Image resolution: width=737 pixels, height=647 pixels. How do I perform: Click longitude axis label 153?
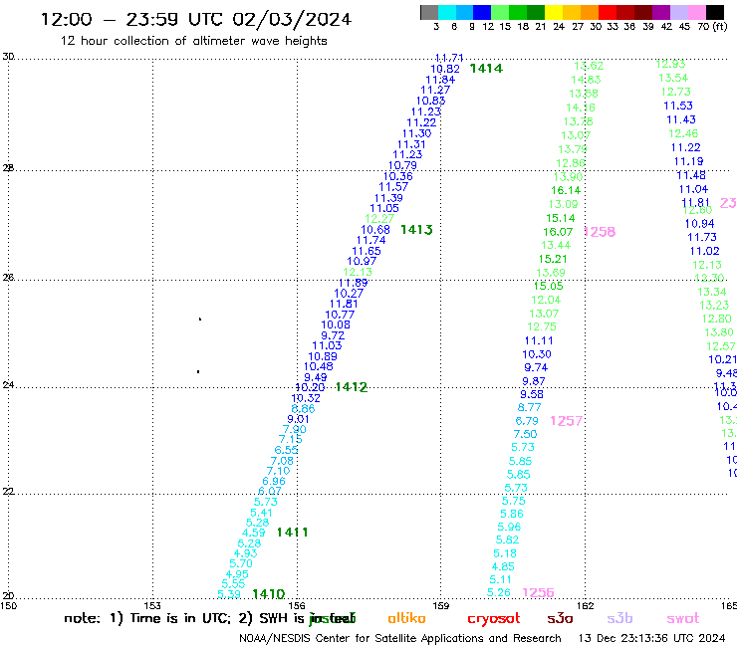(152, 606)
